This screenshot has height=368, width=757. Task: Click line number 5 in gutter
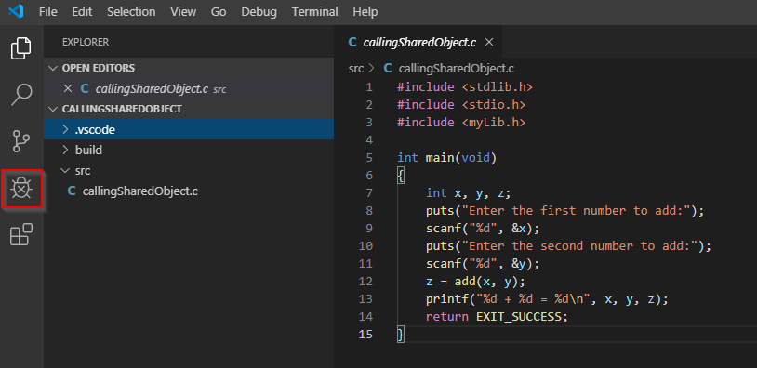tap(369, 158)
